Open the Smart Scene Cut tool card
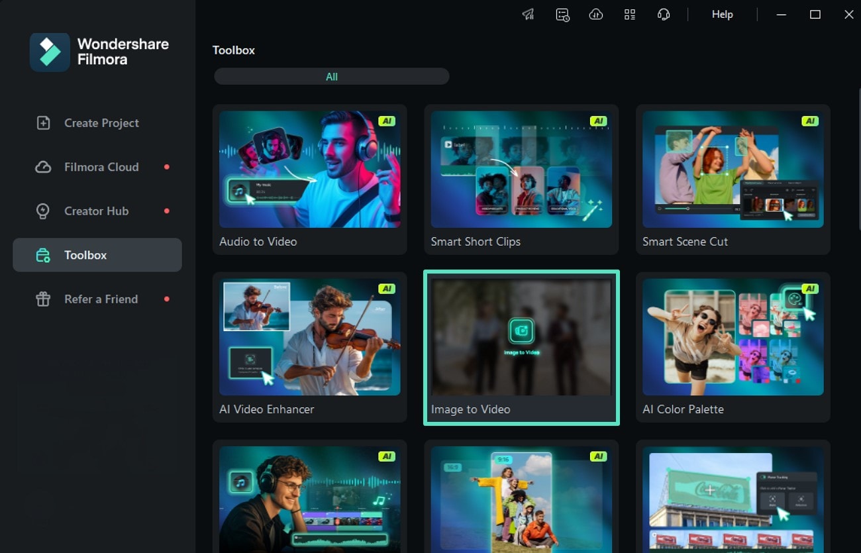 point(733,179)
